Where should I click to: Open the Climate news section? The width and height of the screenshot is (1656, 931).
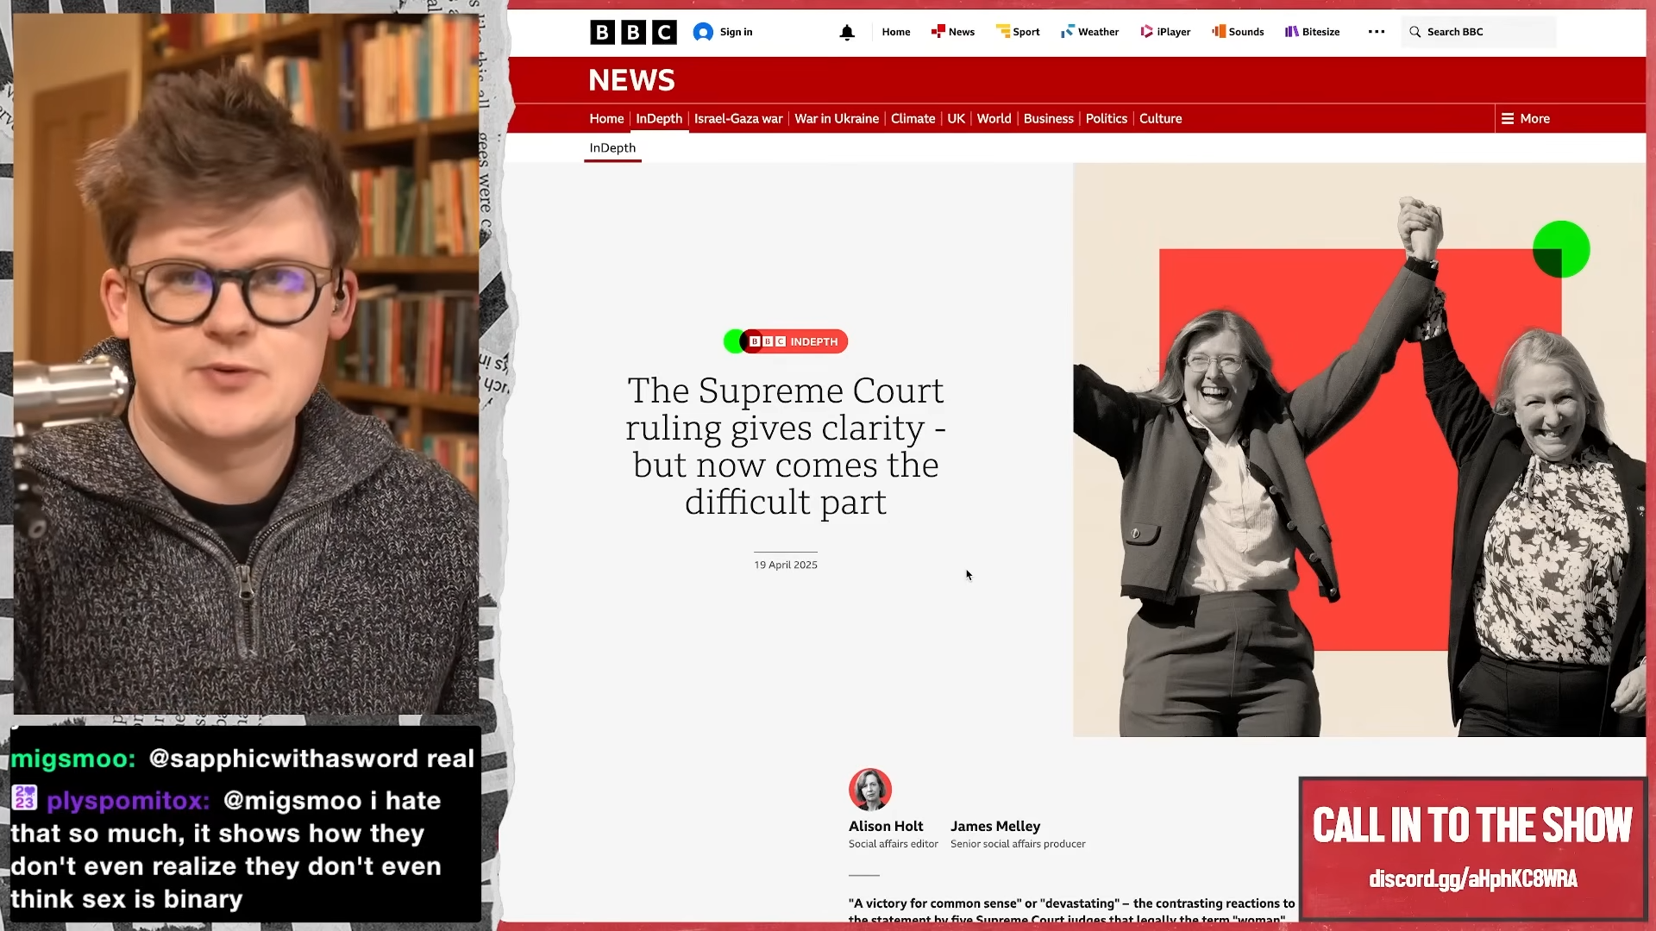913,119
